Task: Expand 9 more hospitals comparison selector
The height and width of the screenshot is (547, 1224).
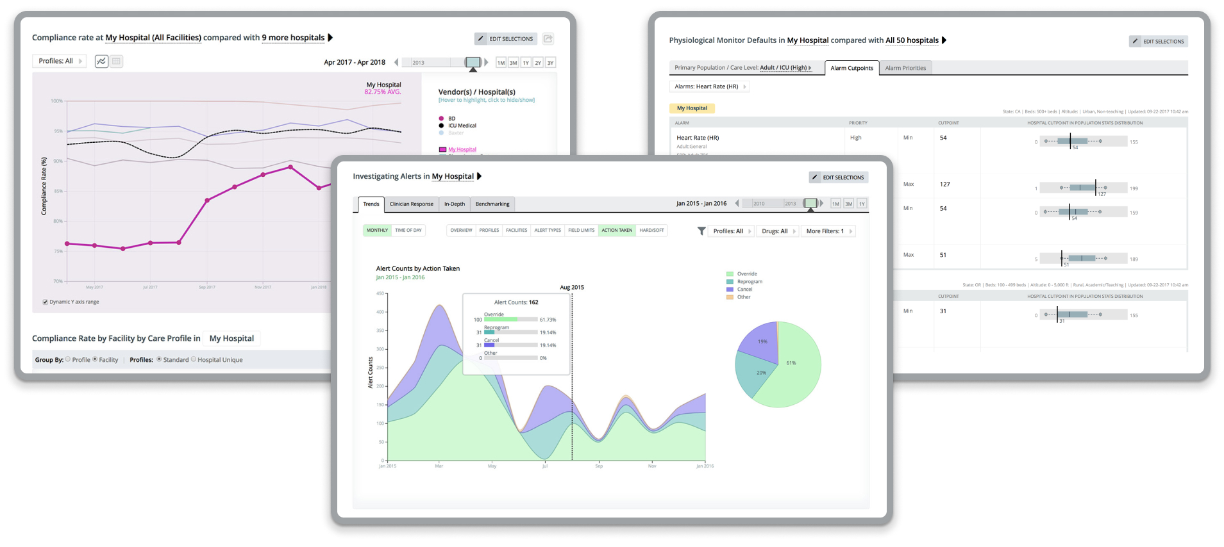Action: [298, 38]
